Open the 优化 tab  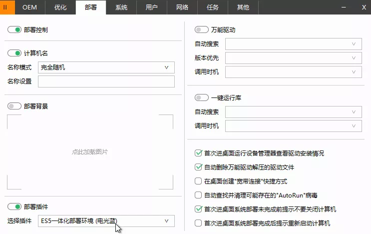(60, 7)
